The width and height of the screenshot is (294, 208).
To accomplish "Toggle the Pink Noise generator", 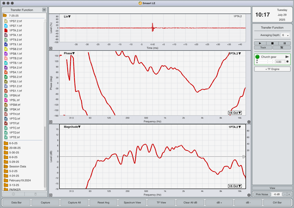I will click(x=262, y=194).
